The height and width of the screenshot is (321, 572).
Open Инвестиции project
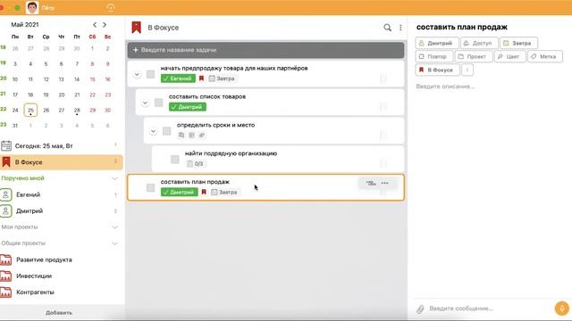point(62,276)
